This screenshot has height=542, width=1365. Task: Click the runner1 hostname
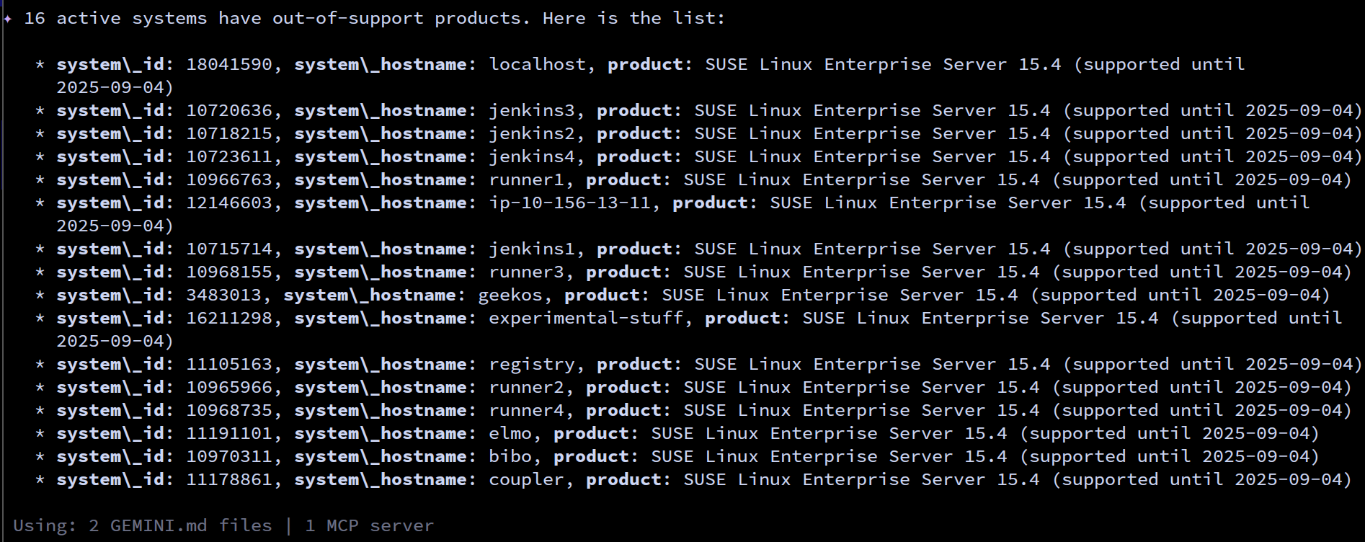[526, 179]
